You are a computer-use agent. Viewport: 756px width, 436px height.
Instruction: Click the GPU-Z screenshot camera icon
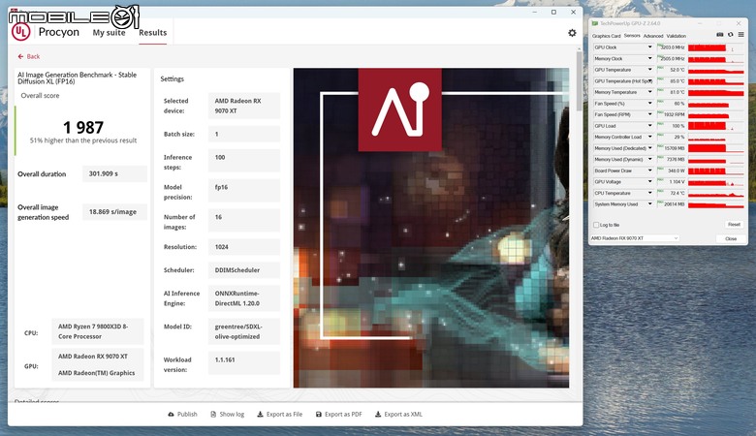point(720,35)
